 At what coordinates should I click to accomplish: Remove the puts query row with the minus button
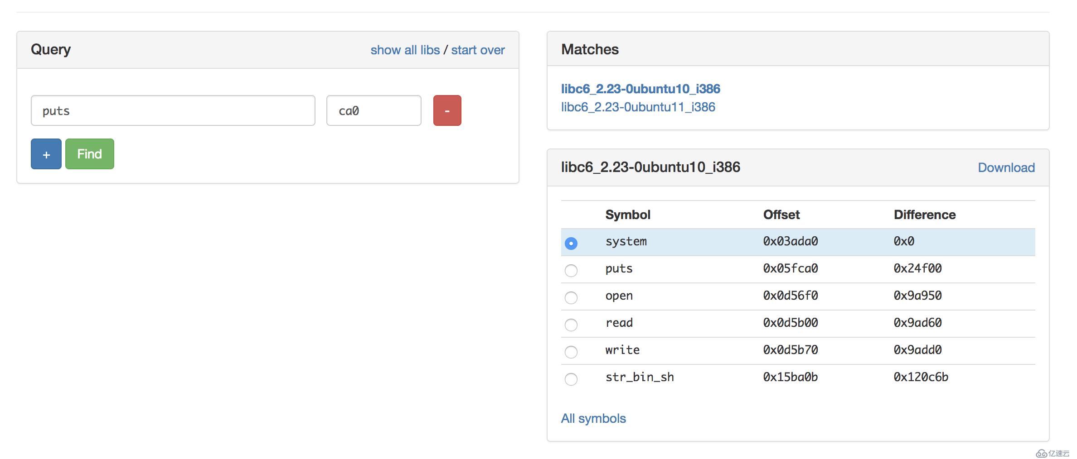(447, 110)
